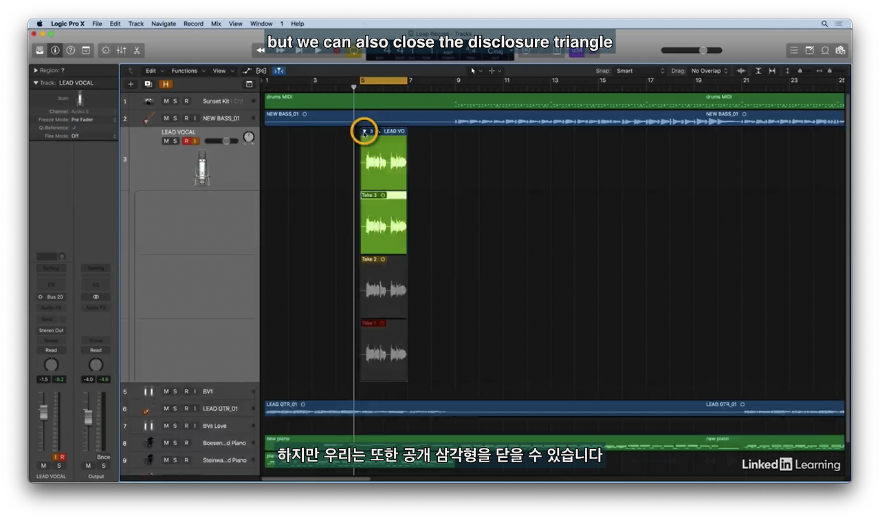Toggle the Catch Playhead blue button
The image size is (880, 520).
pyautogui.click(x=278, y=71)
